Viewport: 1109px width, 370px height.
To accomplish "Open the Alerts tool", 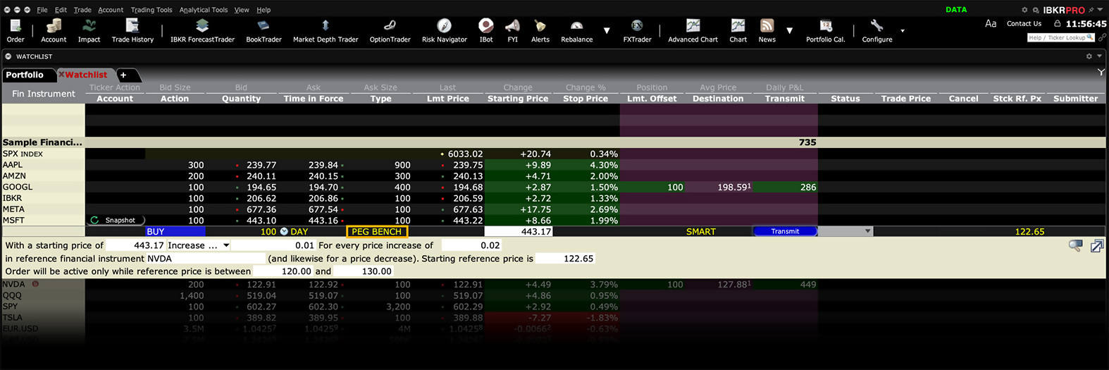I will pyautogui.click(x=540, y=31).
